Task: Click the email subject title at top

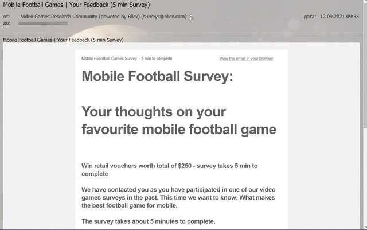Action: tap(76, 5)
